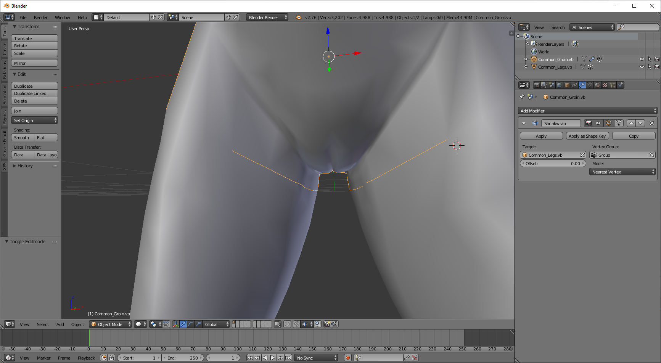
Task: Click wrench modifier icon beside Common_Groin.vb
Action: [x=592, y=59]
